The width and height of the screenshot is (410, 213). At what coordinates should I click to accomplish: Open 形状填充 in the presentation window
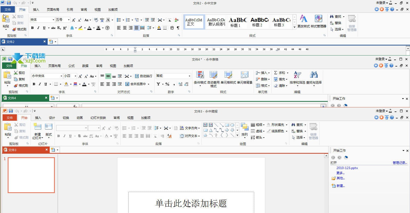277,125
